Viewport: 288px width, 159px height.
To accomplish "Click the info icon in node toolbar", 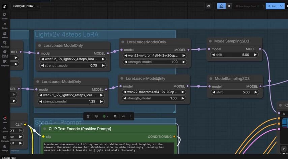I will tap(96, 116).
